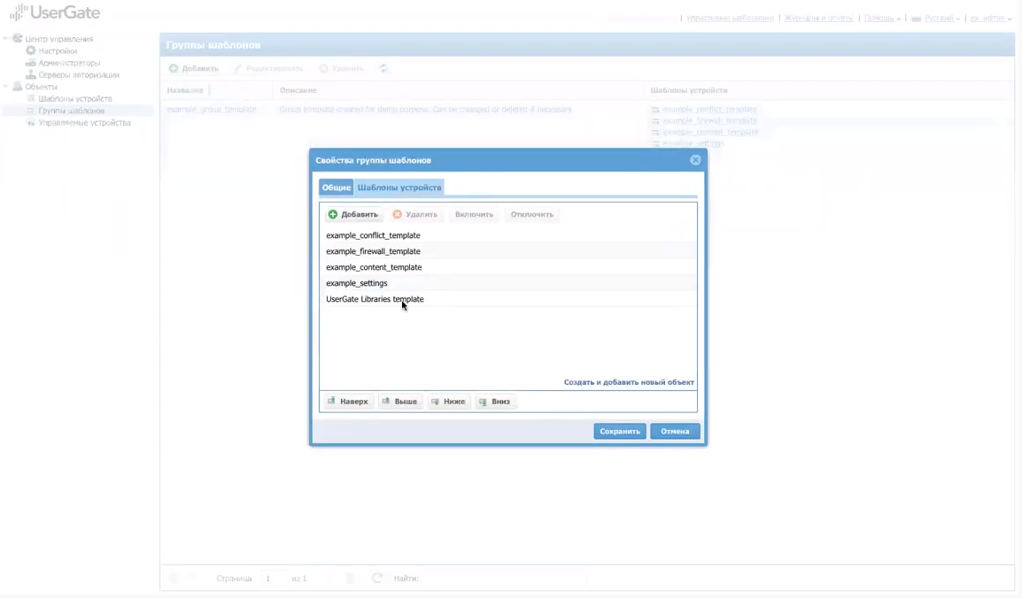The width and height of the screenshot is (1022, 598).
Task: Open the background example_content_template link
Action: 710,132
